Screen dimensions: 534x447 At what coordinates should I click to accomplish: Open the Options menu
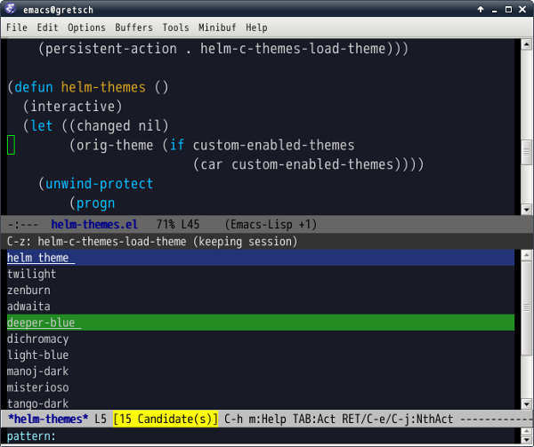[x=86, y=28]
